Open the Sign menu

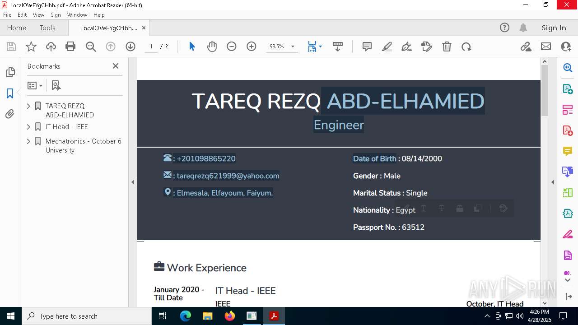[x=56, y=15]
